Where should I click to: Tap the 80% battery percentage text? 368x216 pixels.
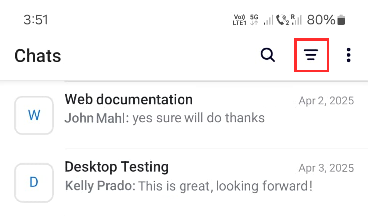point(321,20)
